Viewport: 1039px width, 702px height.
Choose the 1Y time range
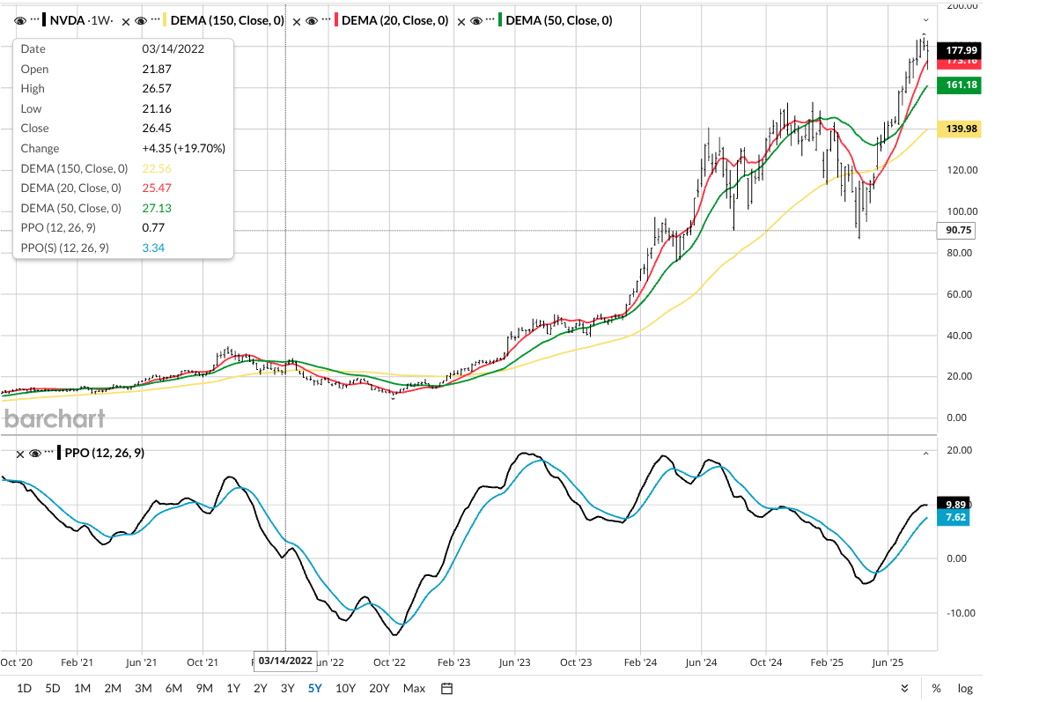233,688
